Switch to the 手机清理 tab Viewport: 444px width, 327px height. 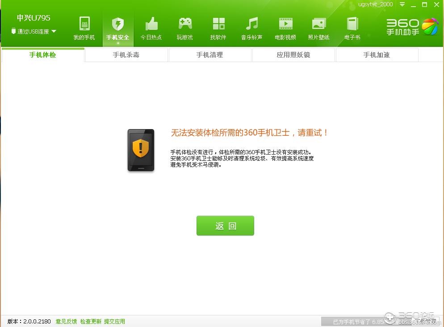(210, 54)
